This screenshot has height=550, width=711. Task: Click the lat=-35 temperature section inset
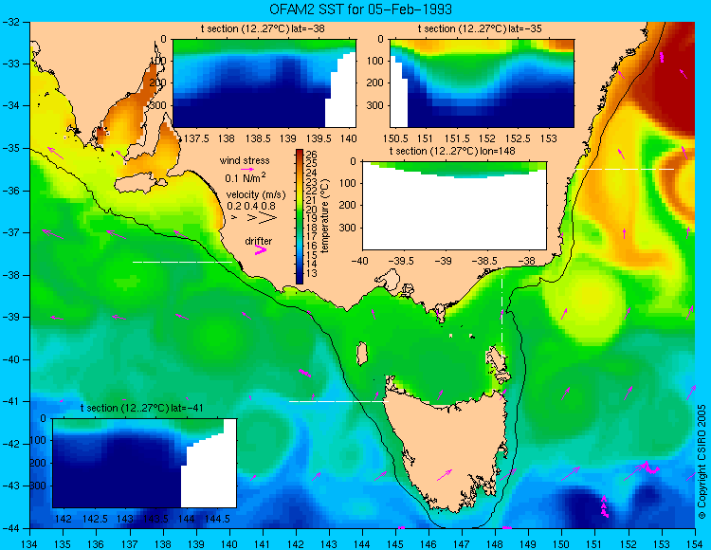click(x=482, y=83)
